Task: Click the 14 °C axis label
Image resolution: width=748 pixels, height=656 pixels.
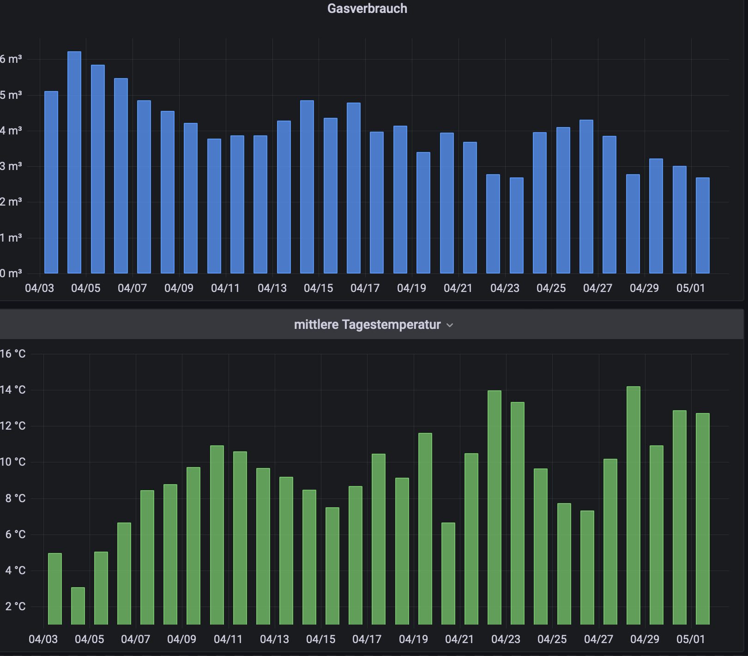Action: click(x=13, y=390)
